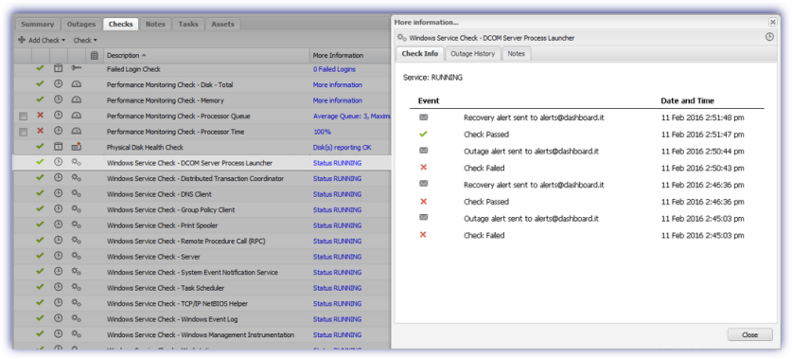Click the More Information column header
792x359 pixels.
pyautogui.click(x=350, y=56)
